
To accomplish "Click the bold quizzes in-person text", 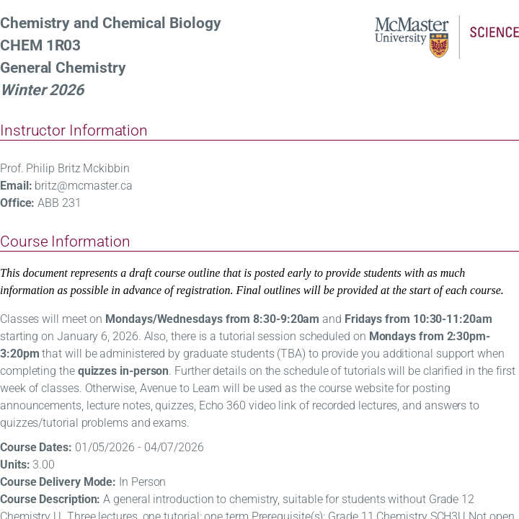I will click(123, 371).
